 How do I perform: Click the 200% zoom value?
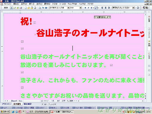pos(71,101)
